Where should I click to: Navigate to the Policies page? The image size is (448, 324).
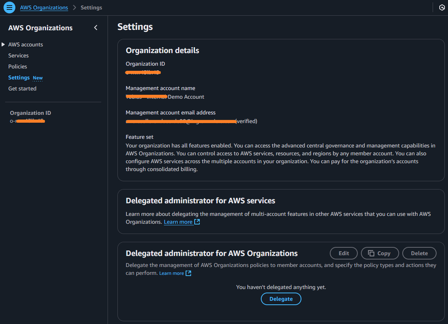pyautogui.click(x=17, y=66)
